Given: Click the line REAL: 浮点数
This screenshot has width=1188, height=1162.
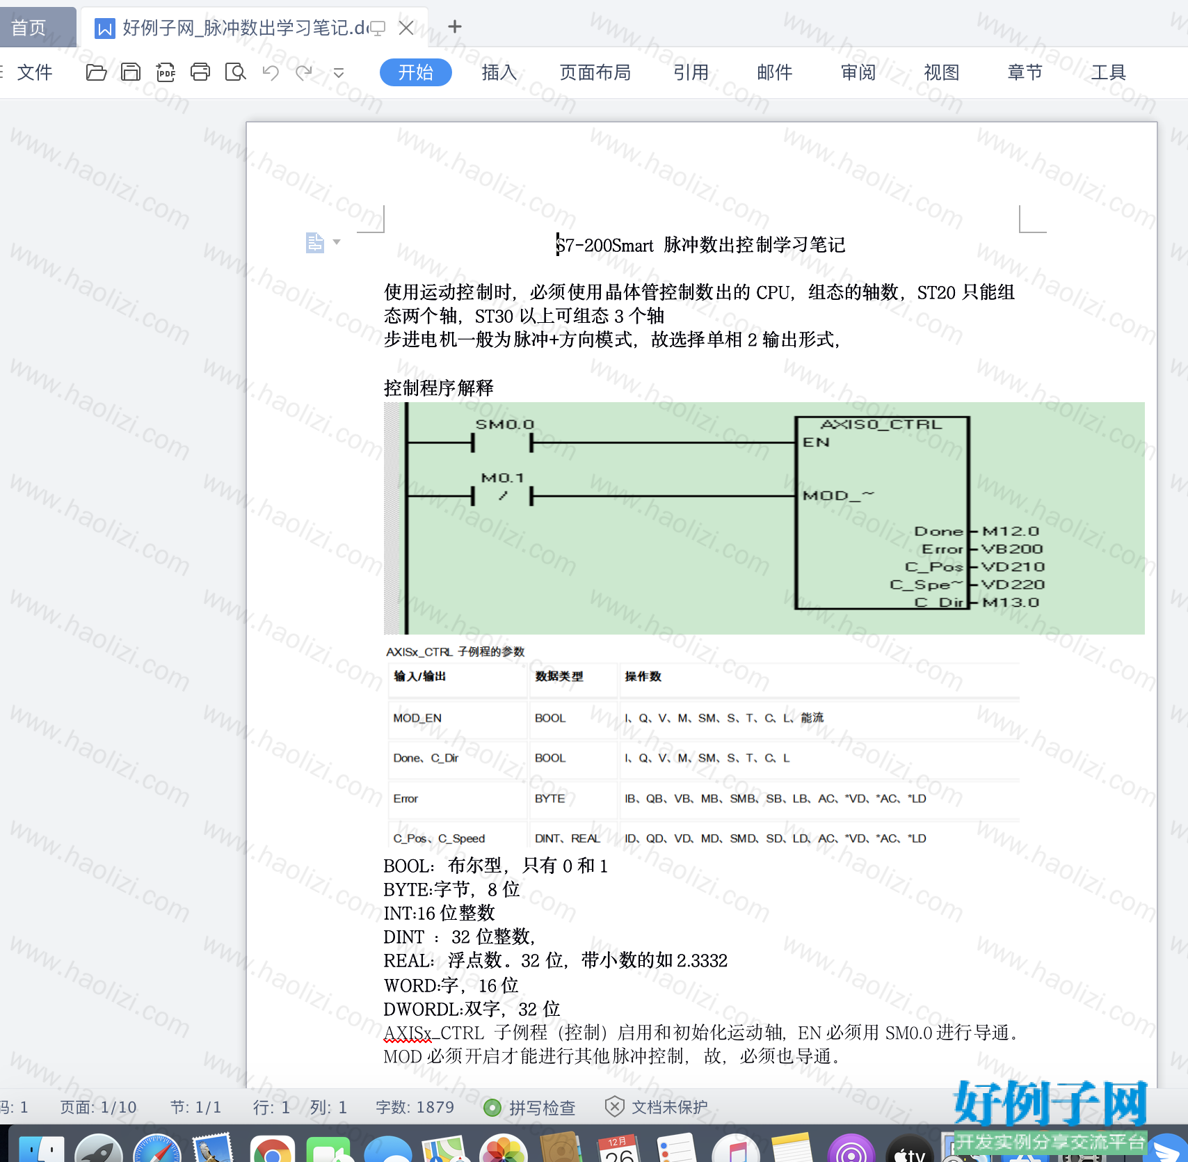Looking at the screenshot, I should [x=556, y=960].
